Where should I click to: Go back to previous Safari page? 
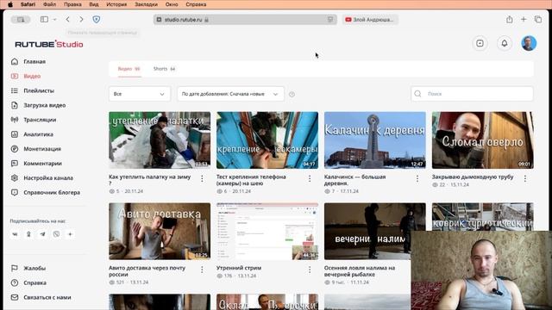[x=67, y=20]
